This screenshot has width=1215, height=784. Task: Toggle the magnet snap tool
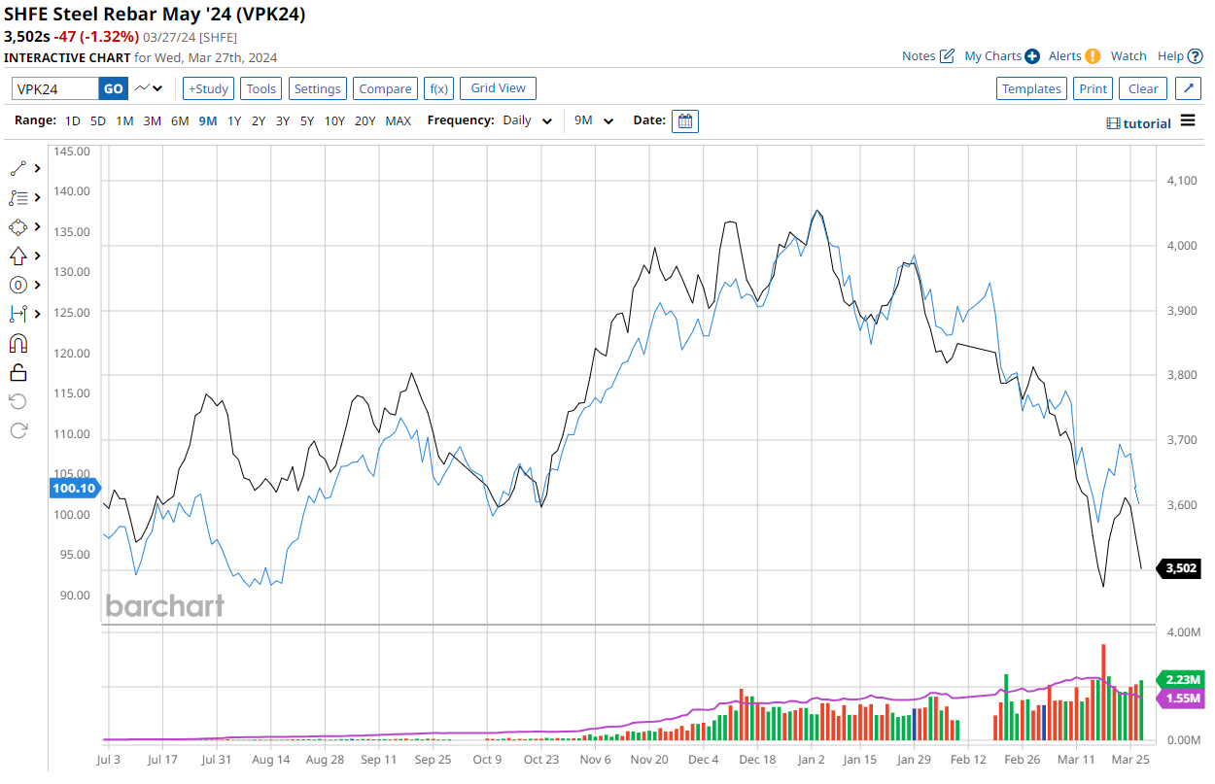tap(18, 343)
